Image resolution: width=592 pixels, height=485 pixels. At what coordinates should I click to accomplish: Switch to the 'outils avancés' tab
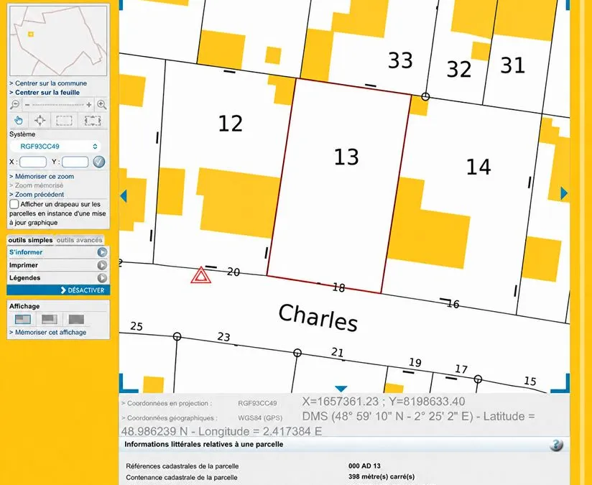tap(79, 240)
